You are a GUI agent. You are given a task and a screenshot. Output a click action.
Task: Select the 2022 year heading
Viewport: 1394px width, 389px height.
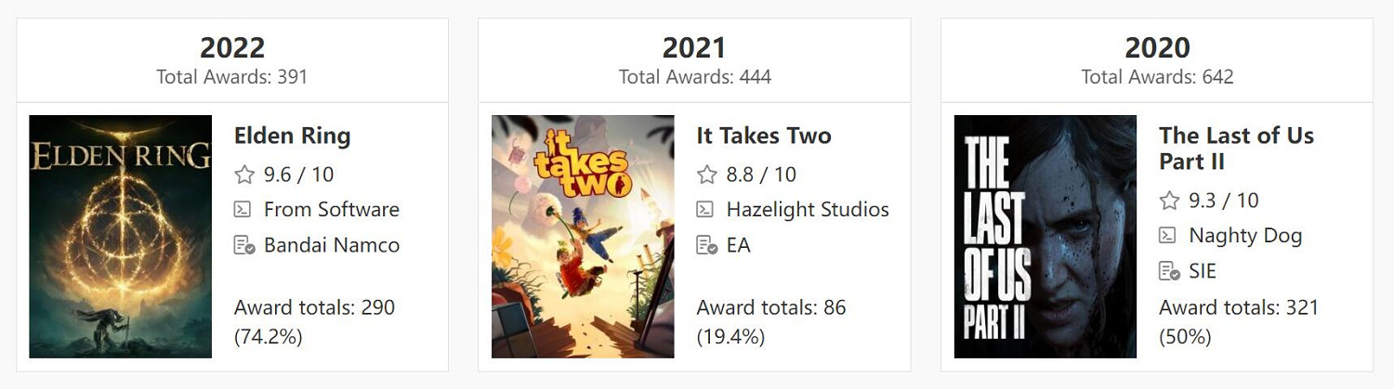point(232,47)
